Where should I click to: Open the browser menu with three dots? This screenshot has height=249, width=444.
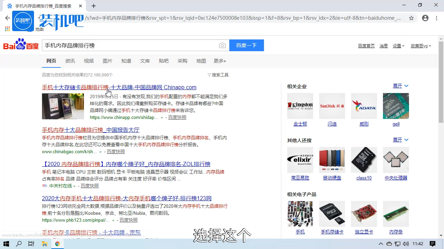coord(436,18)
